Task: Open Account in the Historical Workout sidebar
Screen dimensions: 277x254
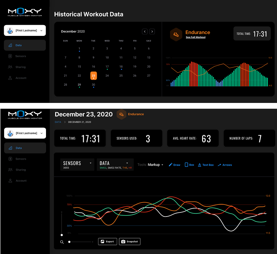Action: [21, 78]
